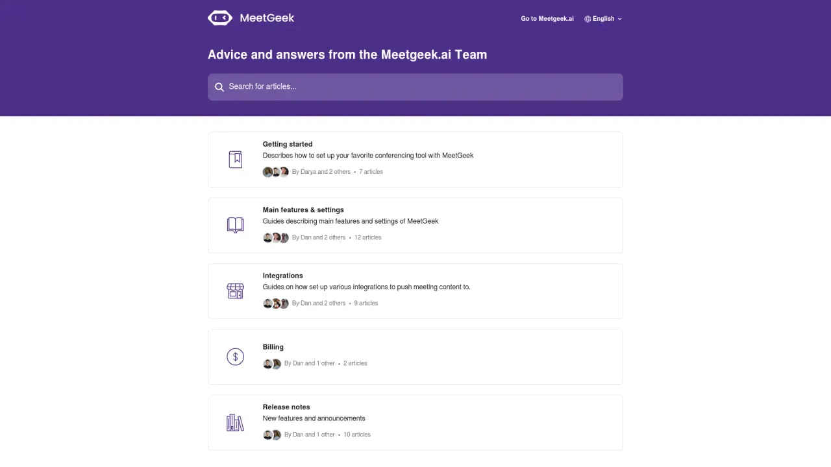The width and height of the screenshot is (831, 467).
Task: Click the search magnifier icon
Action: click(219, 87)
